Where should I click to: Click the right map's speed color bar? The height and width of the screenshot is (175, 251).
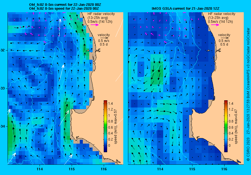point(226,126)
